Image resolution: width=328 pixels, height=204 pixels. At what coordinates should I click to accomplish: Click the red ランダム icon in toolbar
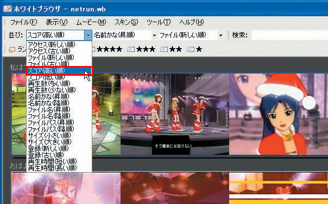(12, 50)
